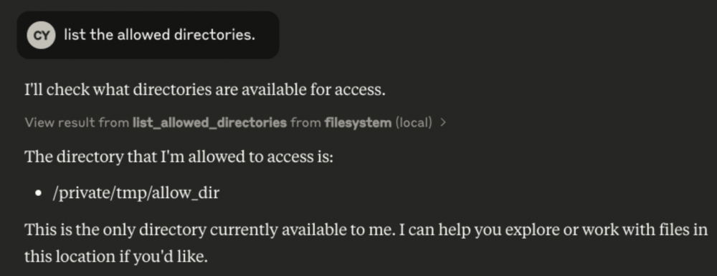The image size is (717, 276).
Task: Select the user message 'list the allowed directories.'
Action: tap(160, 35)
